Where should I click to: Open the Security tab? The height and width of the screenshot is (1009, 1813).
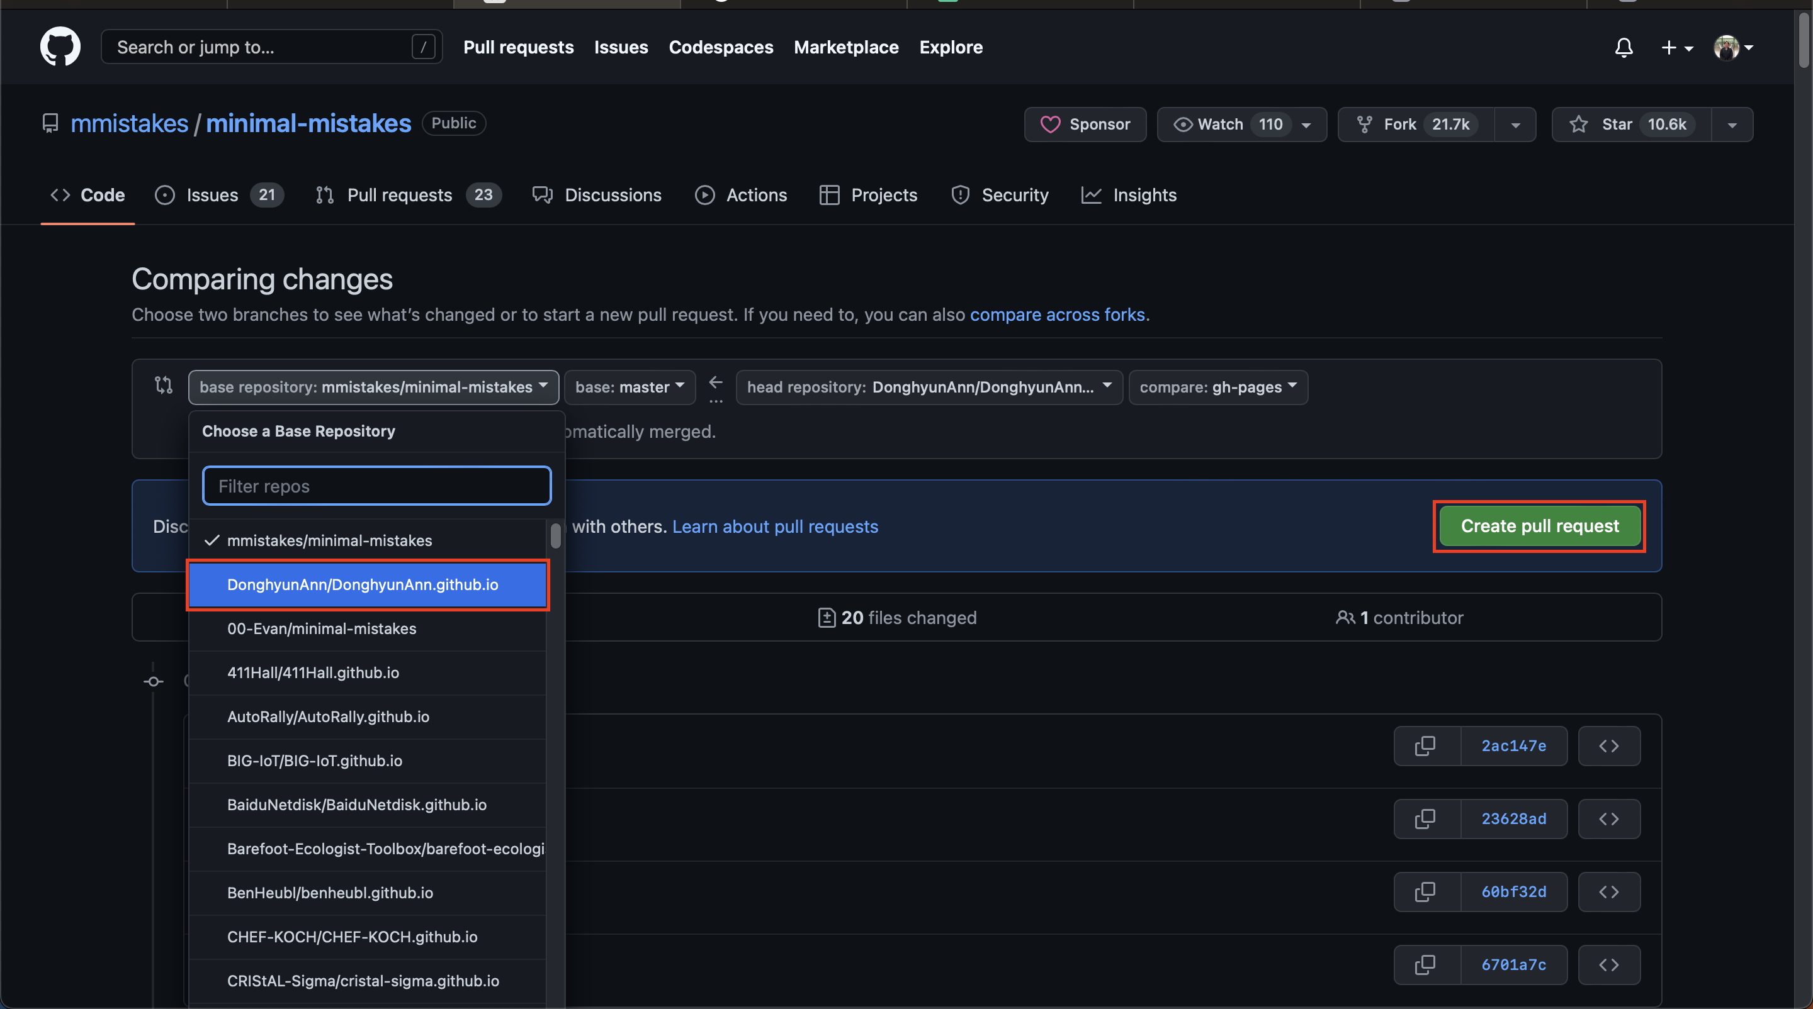(998, 195)
